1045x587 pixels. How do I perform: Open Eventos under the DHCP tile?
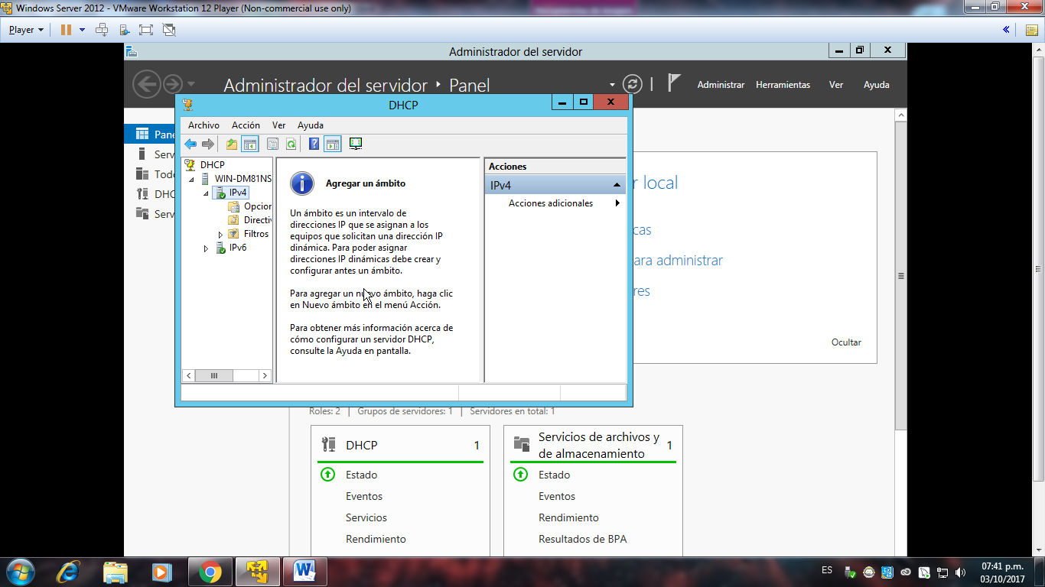pos(364,496)
